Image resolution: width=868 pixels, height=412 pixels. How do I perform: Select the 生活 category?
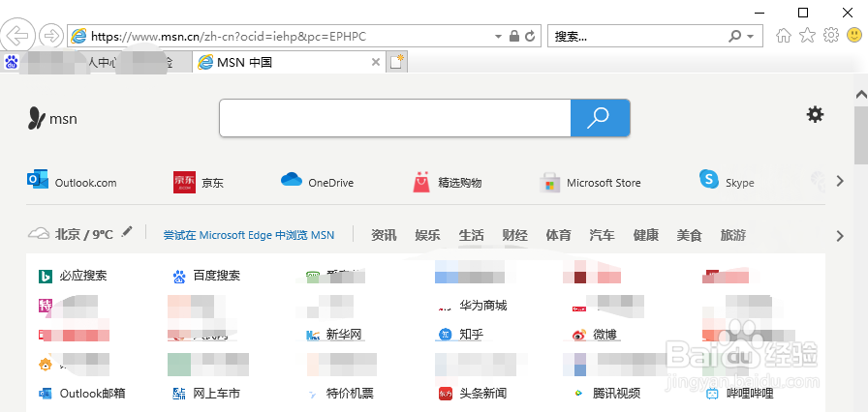(x=471, y=235)
